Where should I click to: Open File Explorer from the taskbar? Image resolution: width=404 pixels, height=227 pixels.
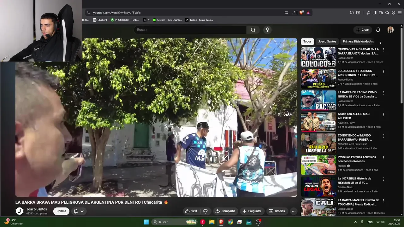[x=212, y=222]
